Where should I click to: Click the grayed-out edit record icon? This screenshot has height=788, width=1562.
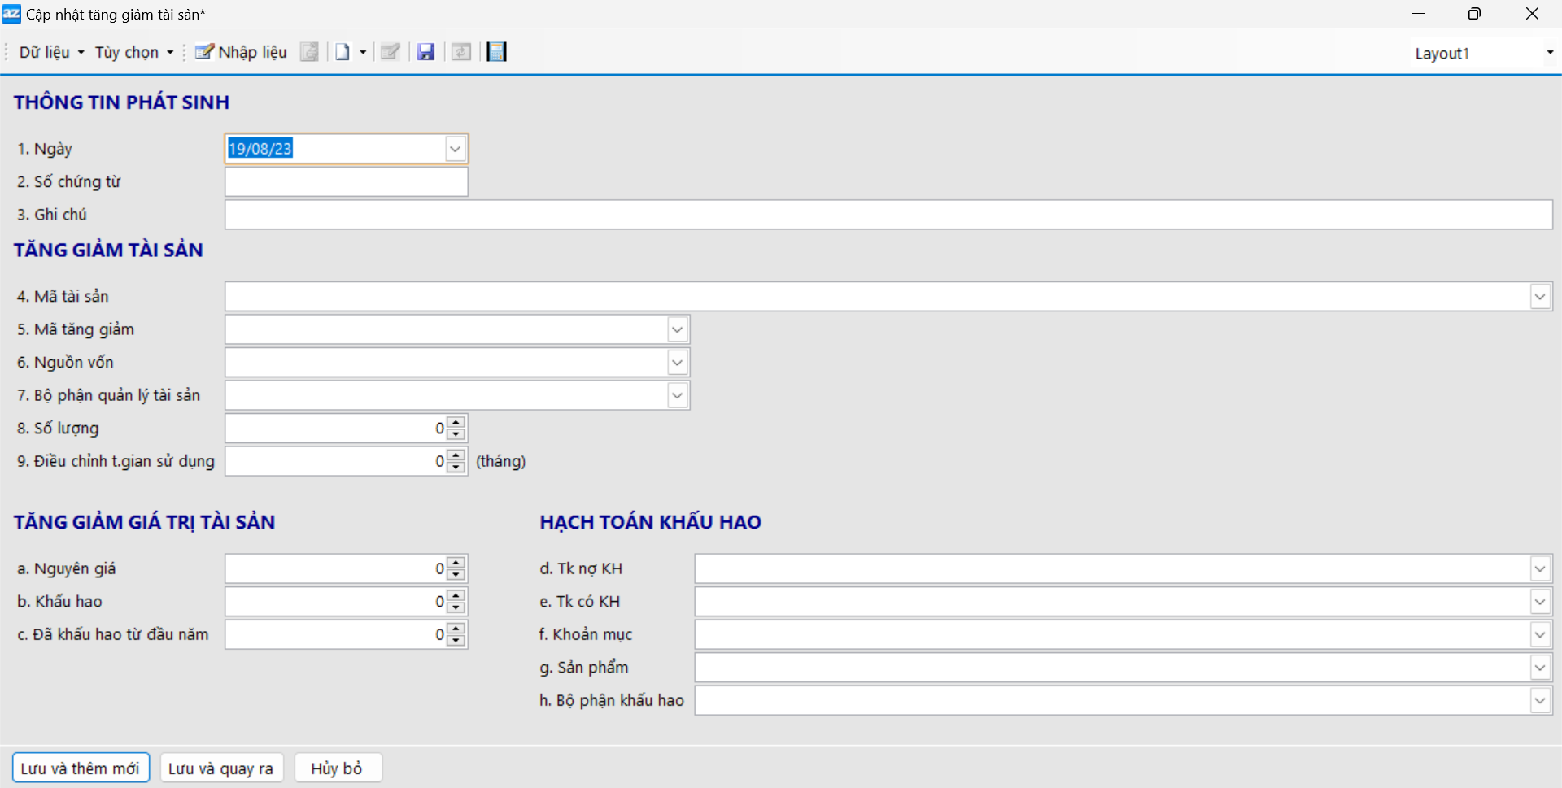390,52
